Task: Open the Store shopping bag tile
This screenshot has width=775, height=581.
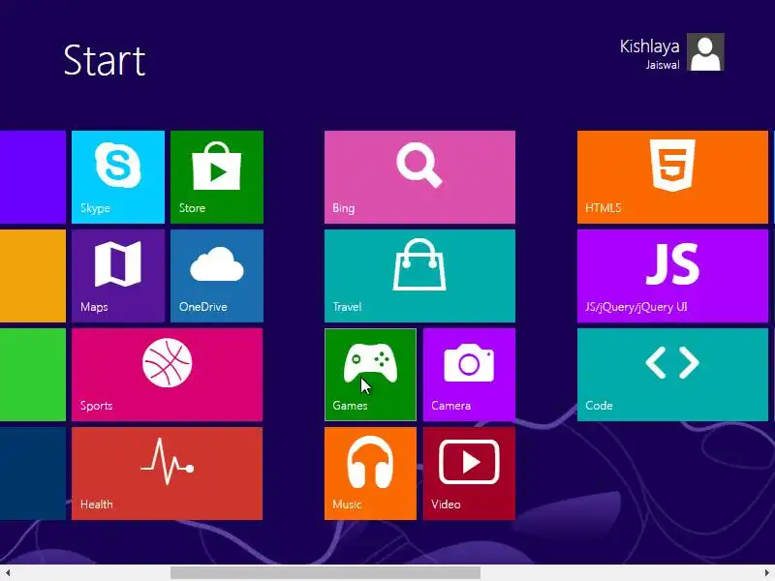Action: (216, 177)
